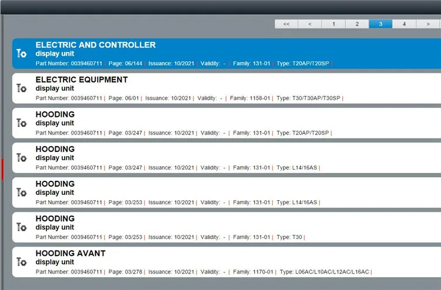This screenshot has width=441, height=290.
Task: Click "Family: 1158-01" in ELECTRIC EQUIPMENT row
Action: point(250,98)
